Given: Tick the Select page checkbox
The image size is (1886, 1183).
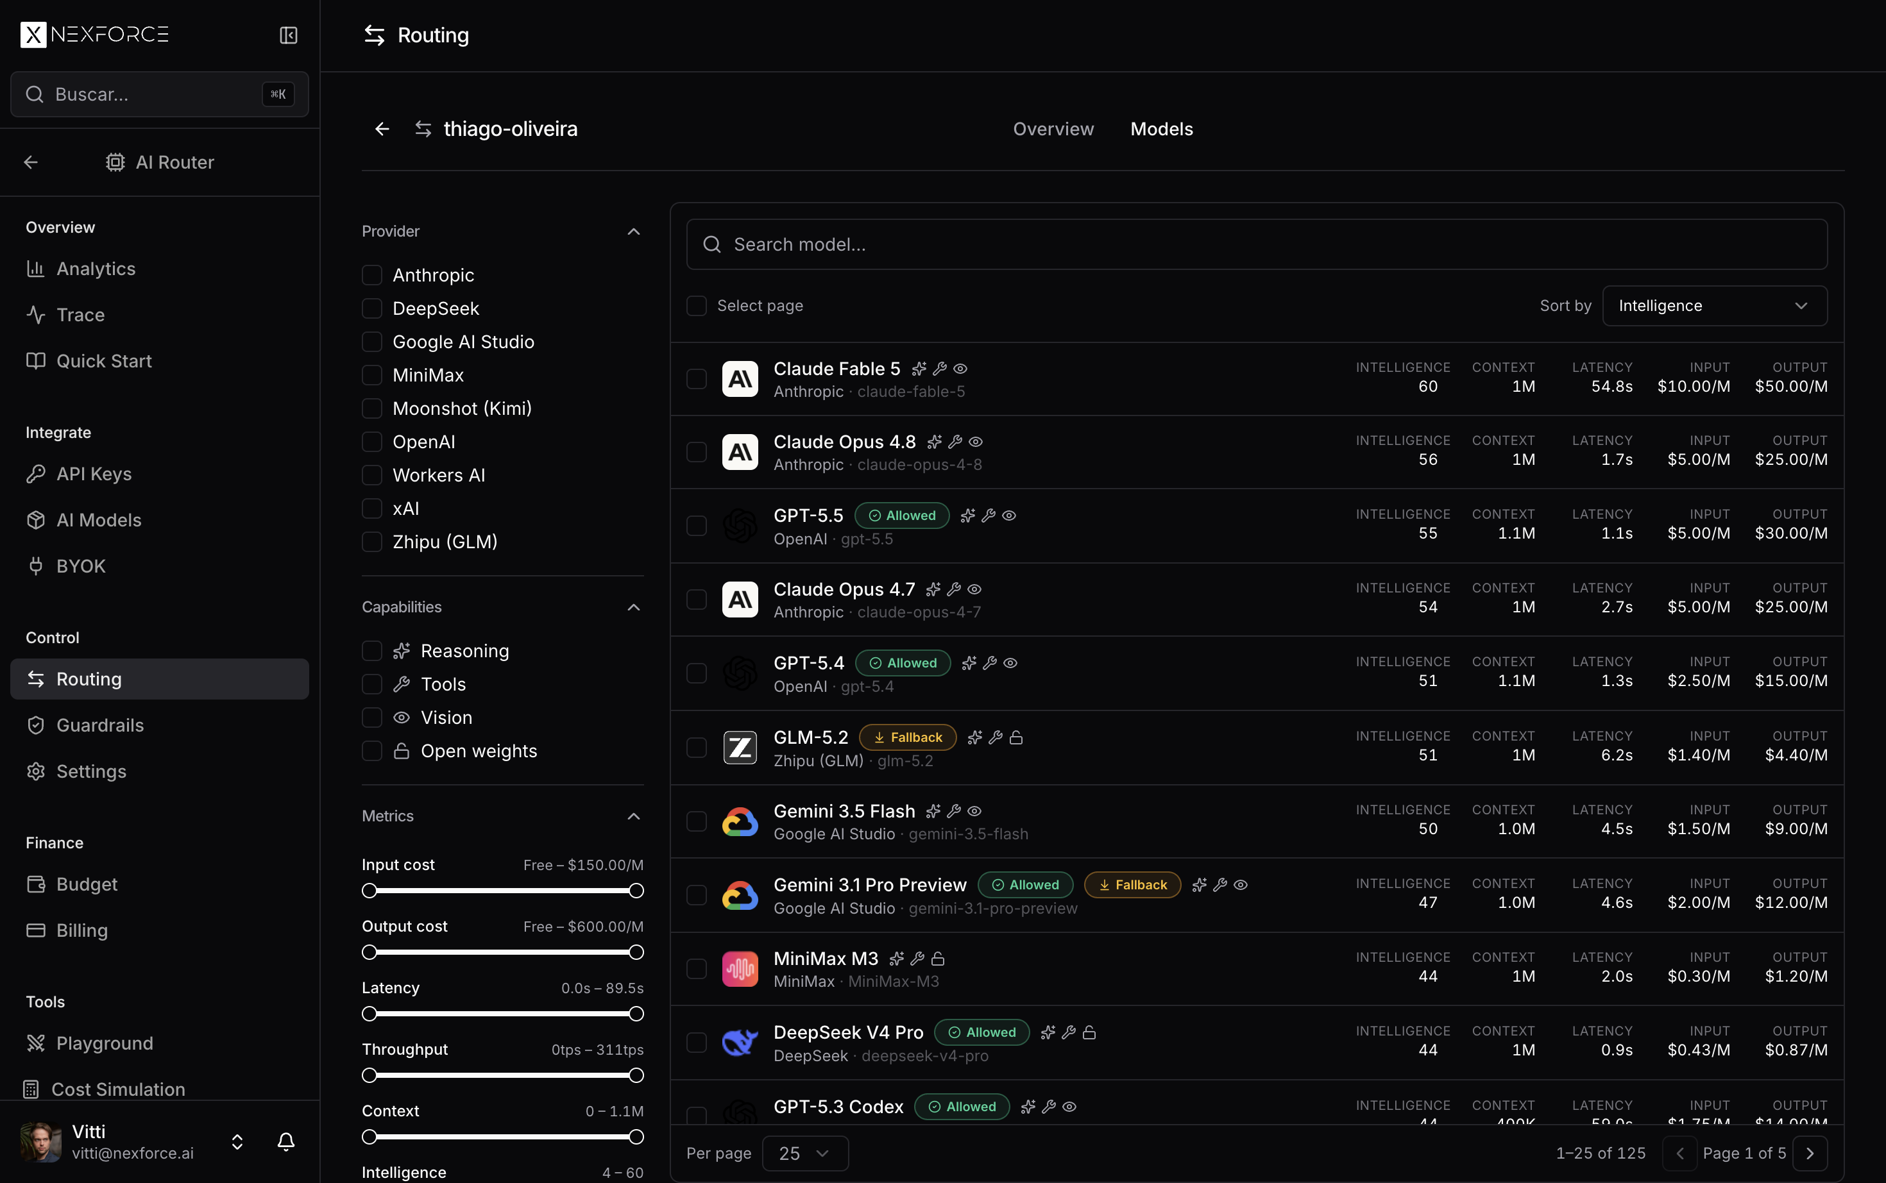Looking at the screenshot, I should (x=697, y=306).
